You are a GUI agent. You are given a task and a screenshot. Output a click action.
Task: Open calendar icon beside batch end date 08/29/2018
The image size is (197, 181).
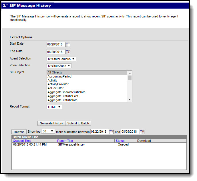pyautogui.click(x=142, y=132)
